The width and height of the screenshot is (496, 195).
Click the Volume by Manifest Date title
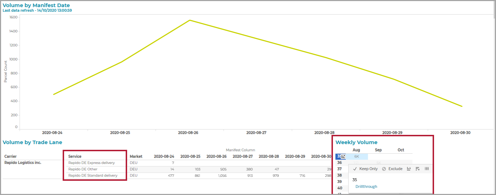(36, 5)
